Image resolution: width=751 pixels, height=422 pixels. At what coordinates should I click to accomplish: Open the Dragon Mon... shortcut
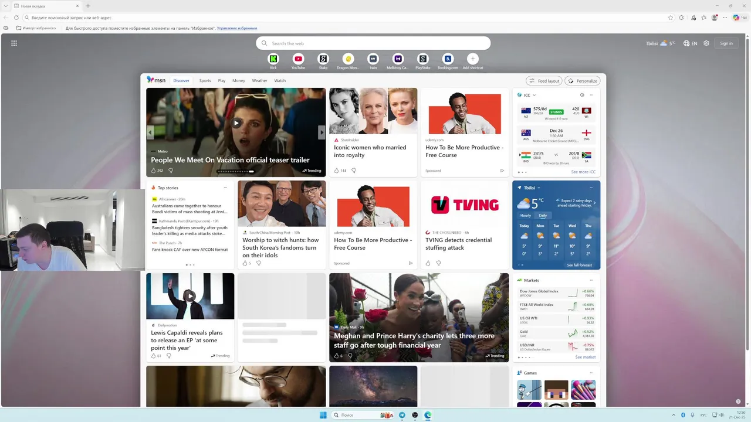[x=348, y=59]
